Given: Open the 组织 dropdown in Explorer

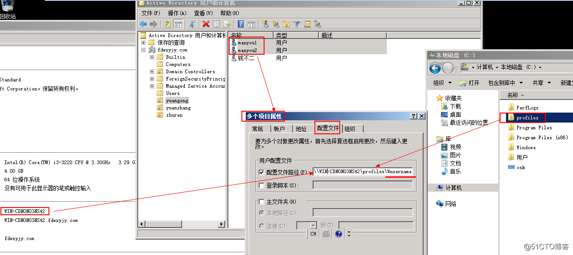Looking at the screenshot, I should tap(443, 83).
